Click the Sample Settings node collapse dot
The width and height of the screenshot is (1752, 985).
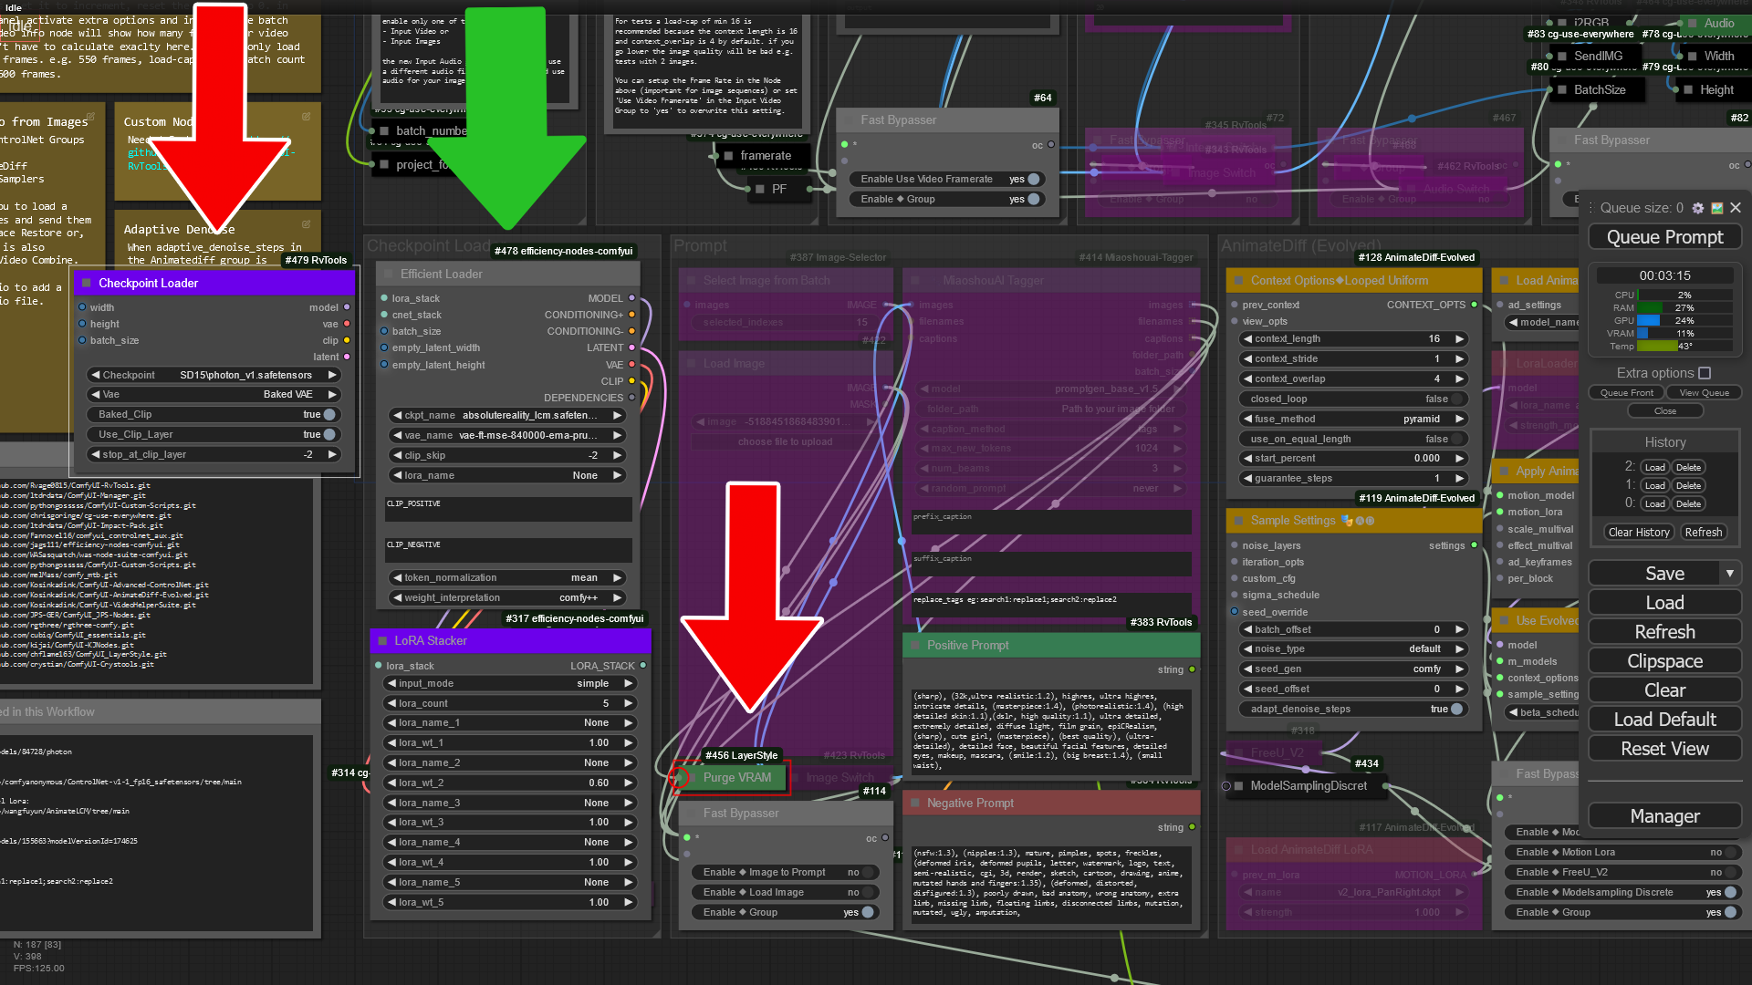tap(1238, 521)
